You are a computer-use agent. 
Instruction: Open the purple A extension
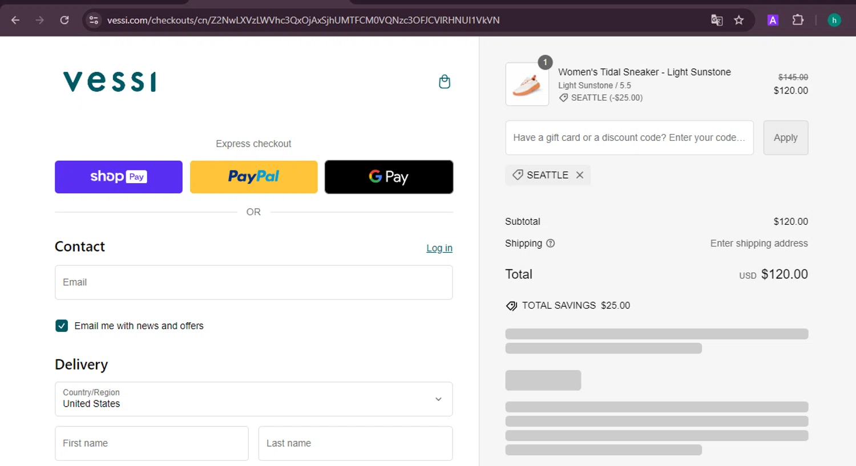pyautogui.click(x=773, y=20)
